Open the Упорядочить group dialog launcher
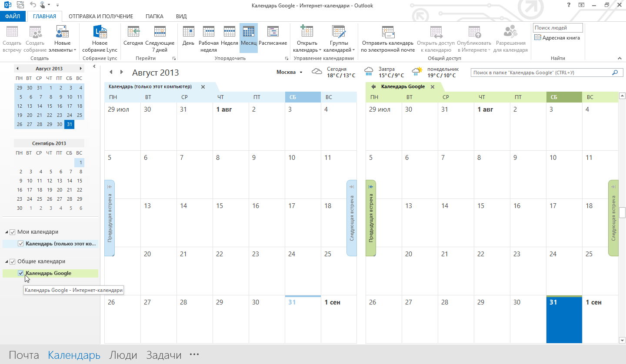This screenshot has width=626, height=364. [x=286, y=58]
